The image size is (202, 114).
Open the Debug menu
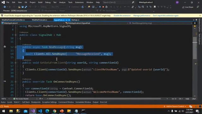(x=48, y=2)
